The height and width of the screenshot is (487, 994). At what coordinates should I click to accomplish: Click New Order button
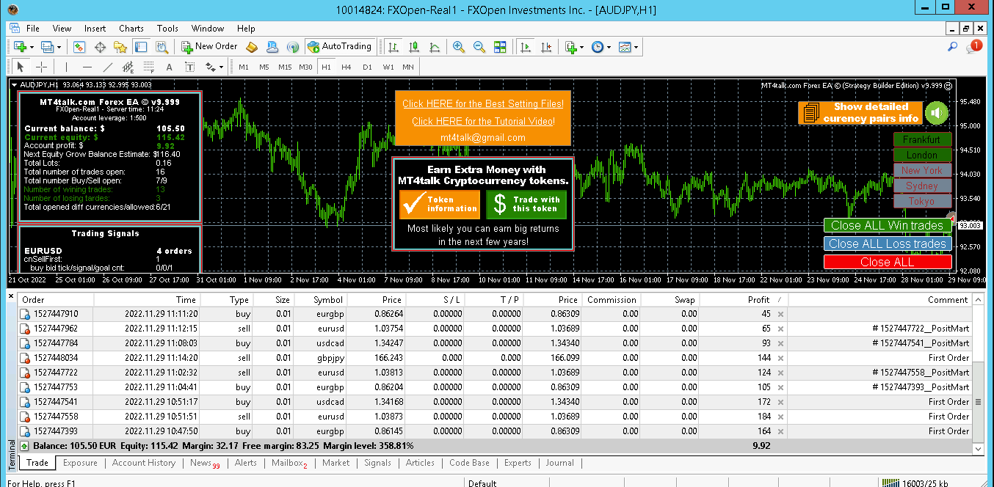(210, 47)
